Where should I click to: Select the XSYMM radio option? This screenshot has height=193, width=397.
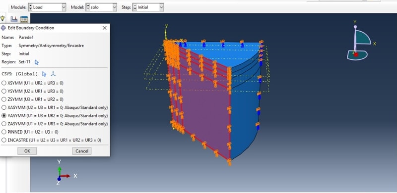32,83
